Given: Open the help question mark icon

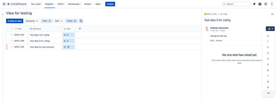Looking at the screenshot, I should (x=260, y=4).
